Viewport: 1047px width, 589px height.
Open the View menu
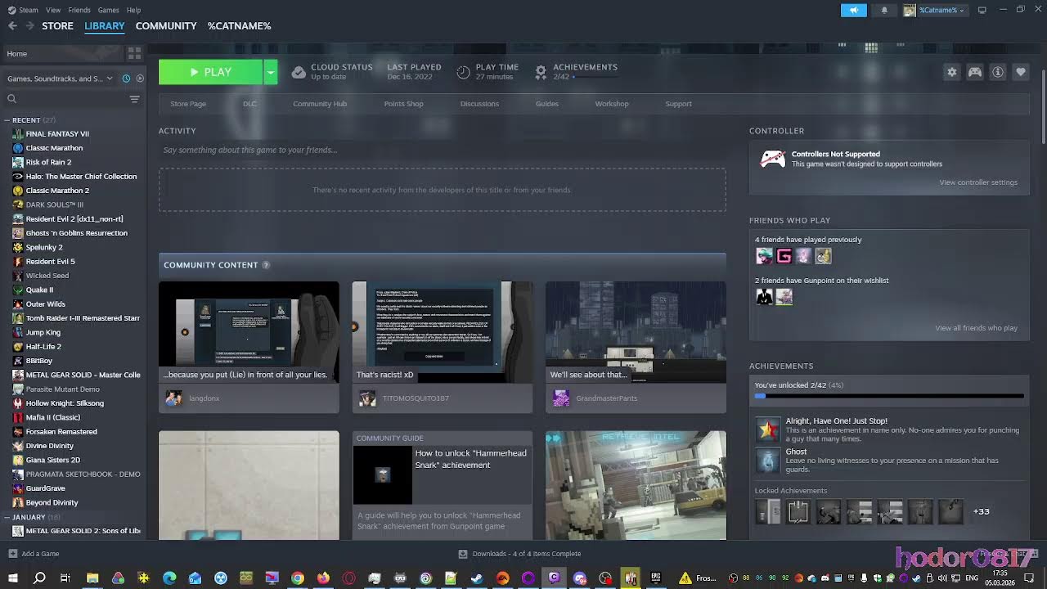53,10
